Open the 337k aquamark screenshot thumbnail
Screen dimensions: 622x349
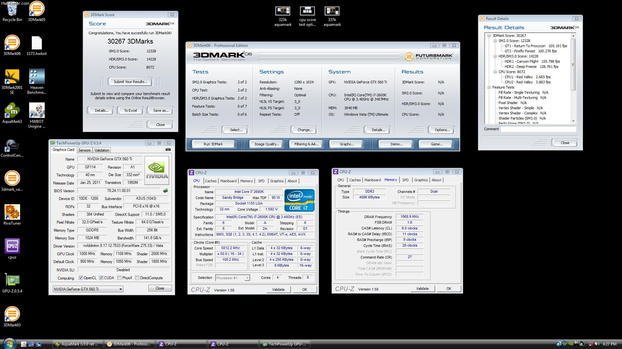tap(332, 16)
